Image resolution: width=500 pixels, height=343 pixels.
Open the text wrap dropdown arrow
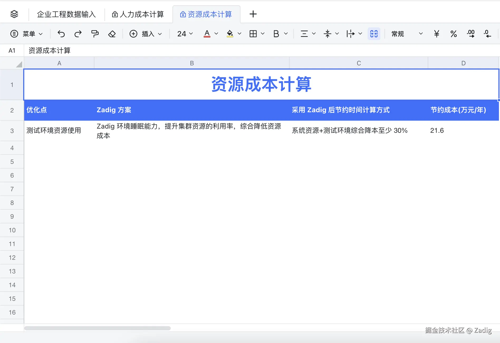(360, 34)
